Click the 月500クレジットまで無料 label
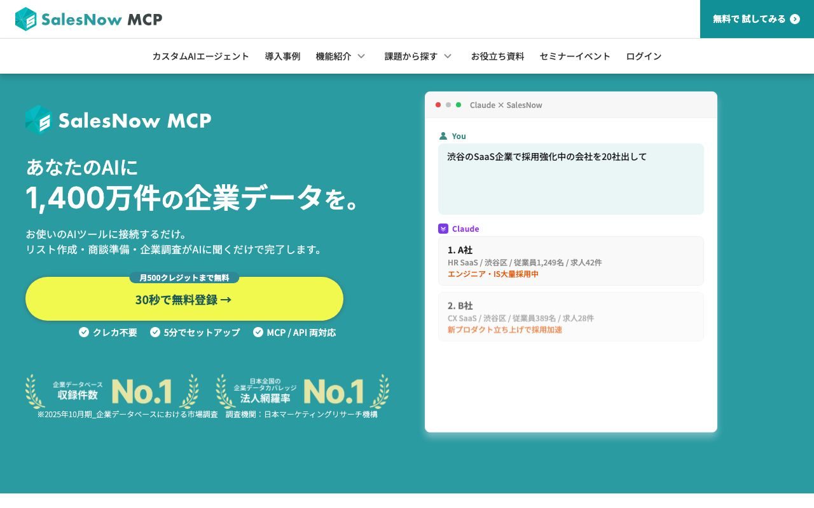This screenshot has width=814, height=508. 184,277
